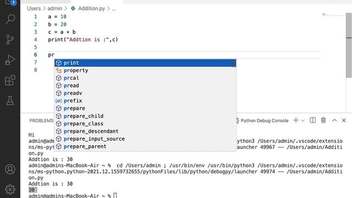Select the prefix variable suggestion
This screenshot has height=198, width=352.
pyautogui.click(x=145, y=101)
